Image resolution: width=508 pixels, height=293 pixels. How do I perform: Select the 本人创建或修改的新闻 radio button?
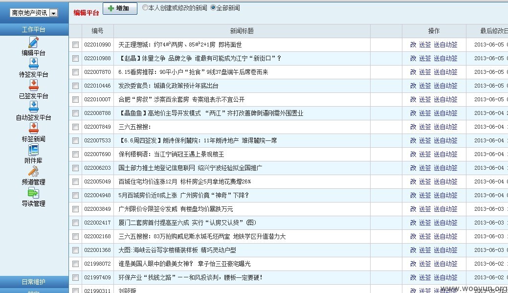(145, 8)
